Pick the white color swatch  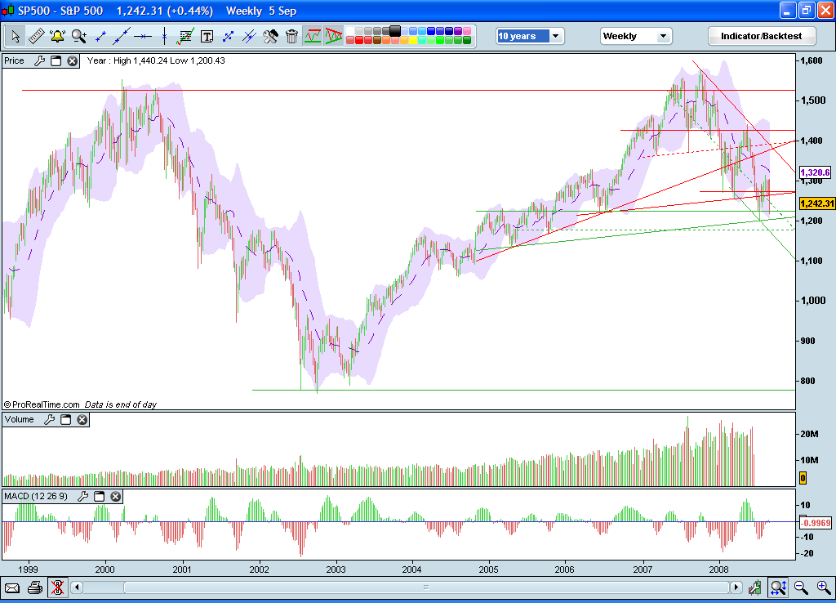(x=350, y=31)
